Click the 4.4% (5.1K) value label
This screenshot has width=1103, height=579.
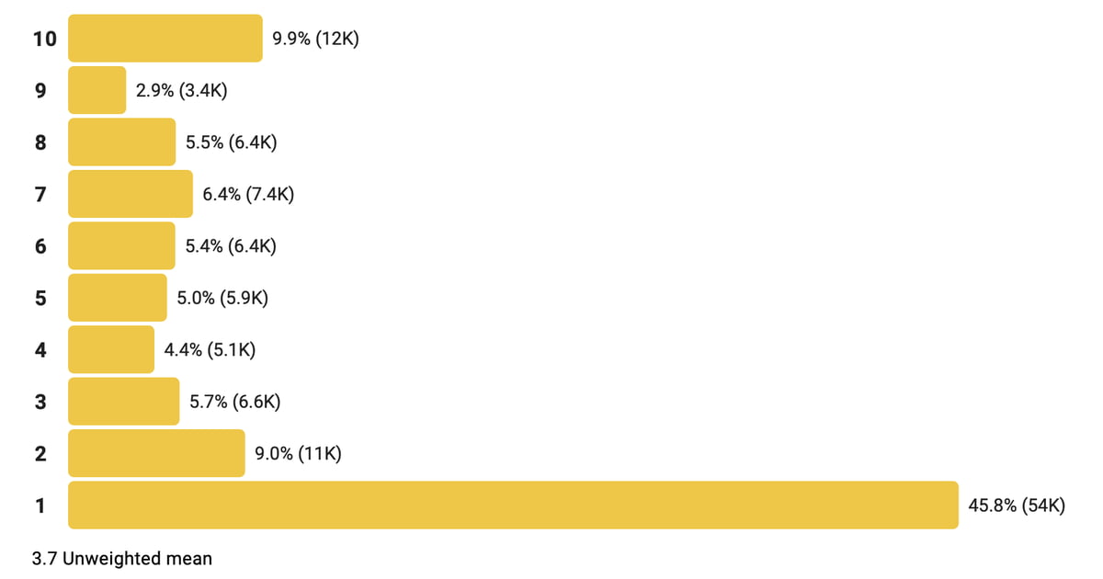click(210, 350)
